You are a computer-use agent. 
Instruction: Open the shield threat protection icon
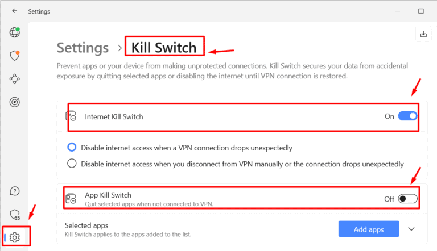15,56
